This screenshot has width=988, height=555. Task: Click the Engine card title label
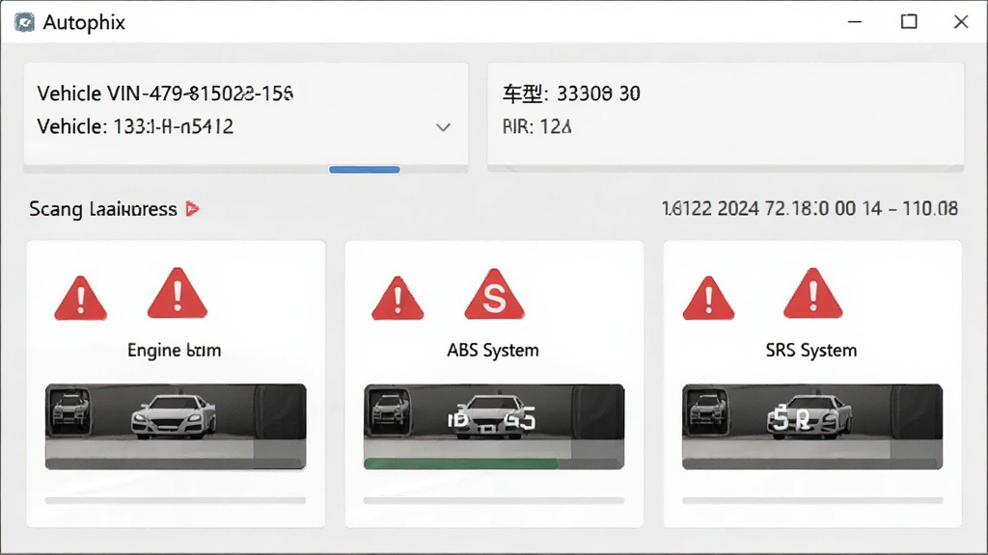pos(174,351)
